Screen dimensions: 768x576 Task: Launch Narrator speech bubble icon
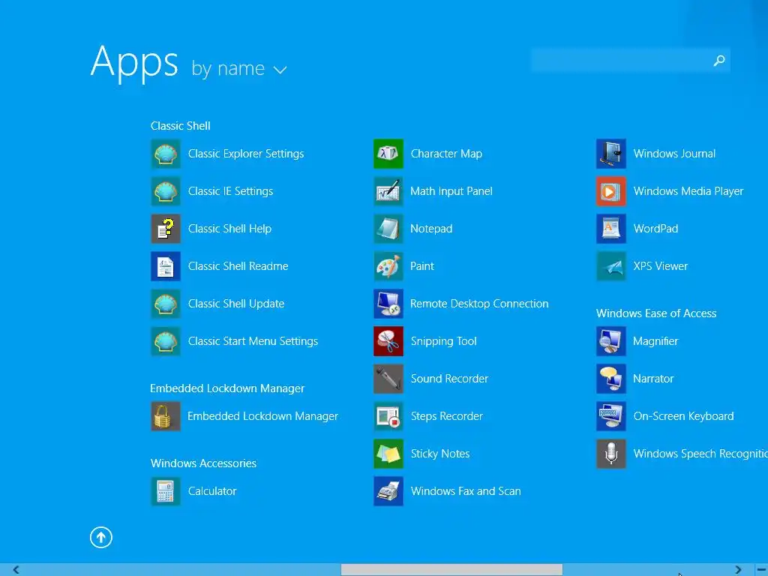pos(610,379)
